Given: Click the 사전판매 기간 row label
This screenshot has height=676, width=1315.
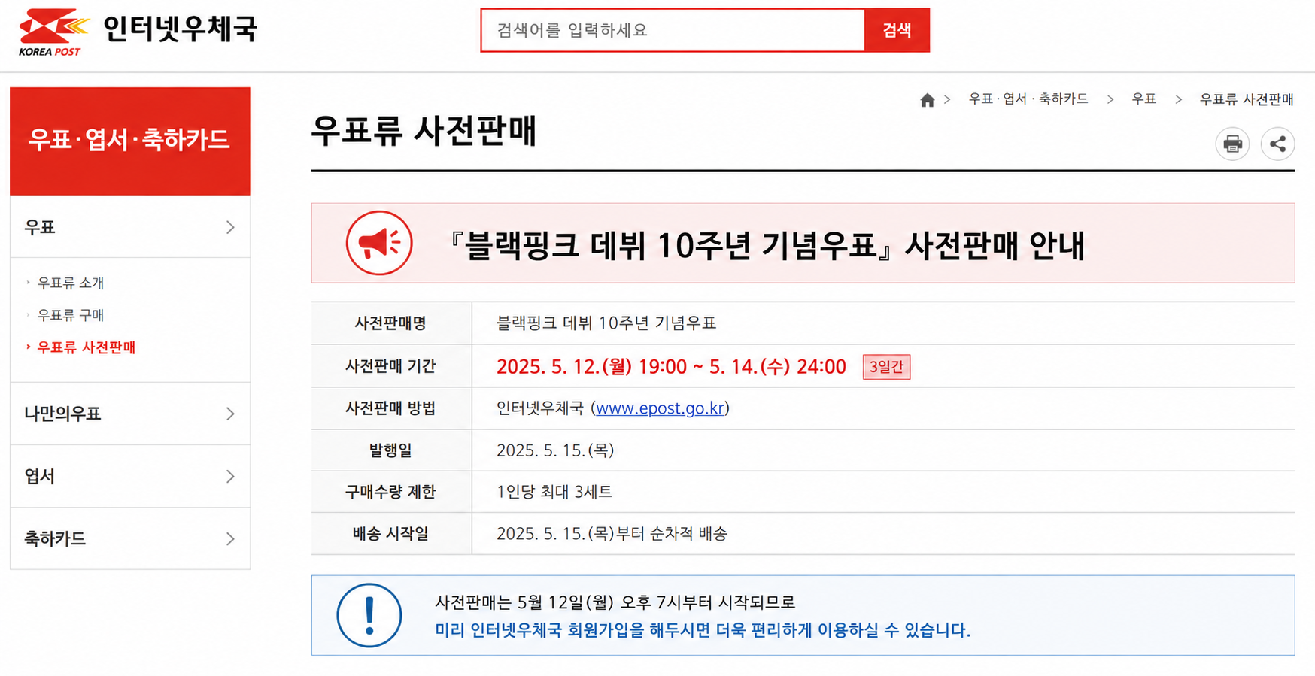Looking at the screenshot, I should click(390, 366).
